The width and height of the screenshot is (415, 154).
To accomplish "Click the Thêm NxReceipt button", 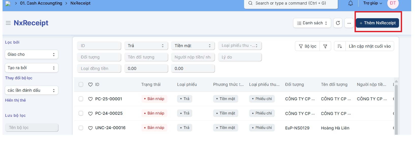I will pos(377,23).
